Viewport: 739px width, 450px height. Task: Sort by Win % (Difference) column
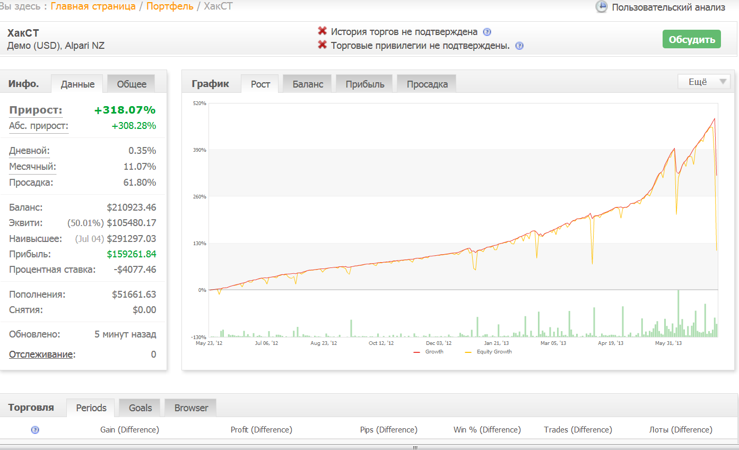[487, 430]
